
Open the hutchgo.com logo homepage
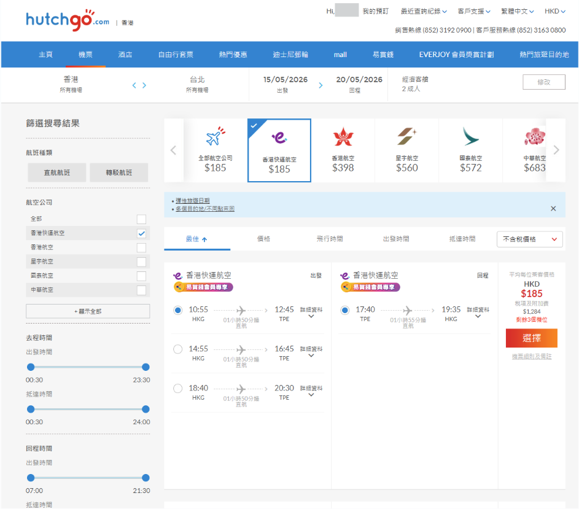pyautogui.click(x=68, y=20)
